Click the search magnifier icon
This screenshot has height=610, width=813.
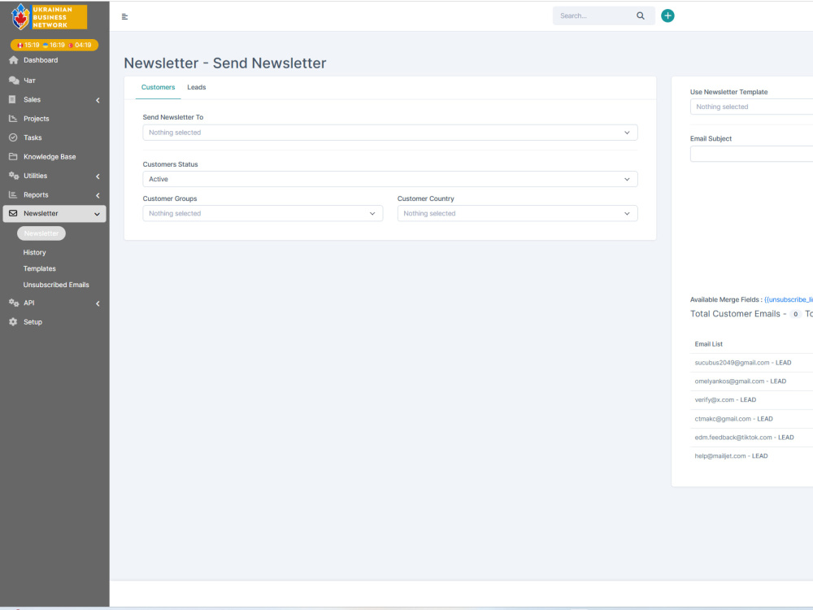coord(641,15)
